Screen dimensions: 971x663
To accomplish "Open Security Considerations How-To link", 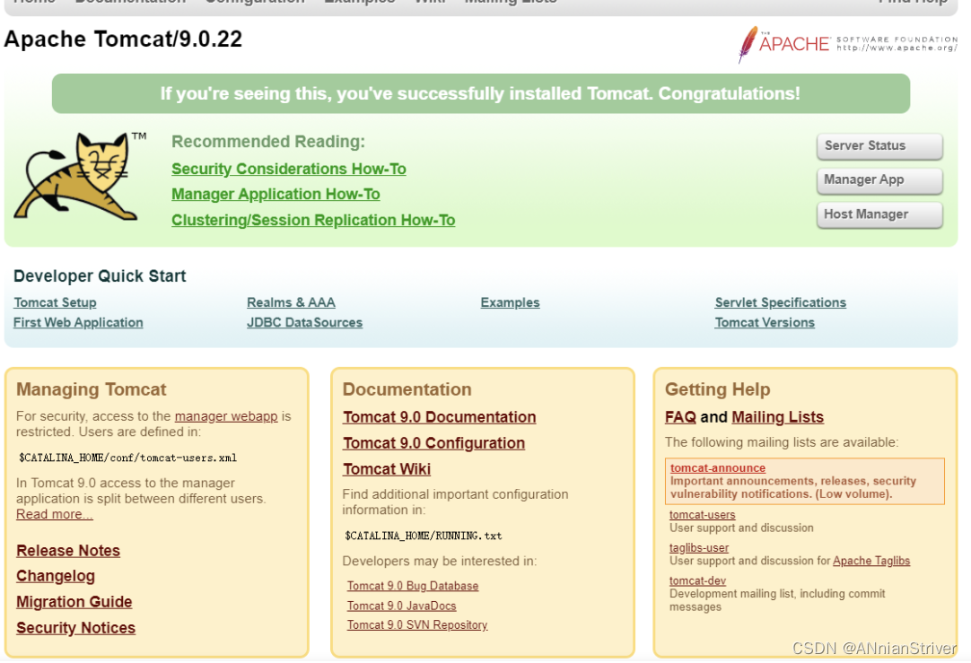I will pos(289,169).
